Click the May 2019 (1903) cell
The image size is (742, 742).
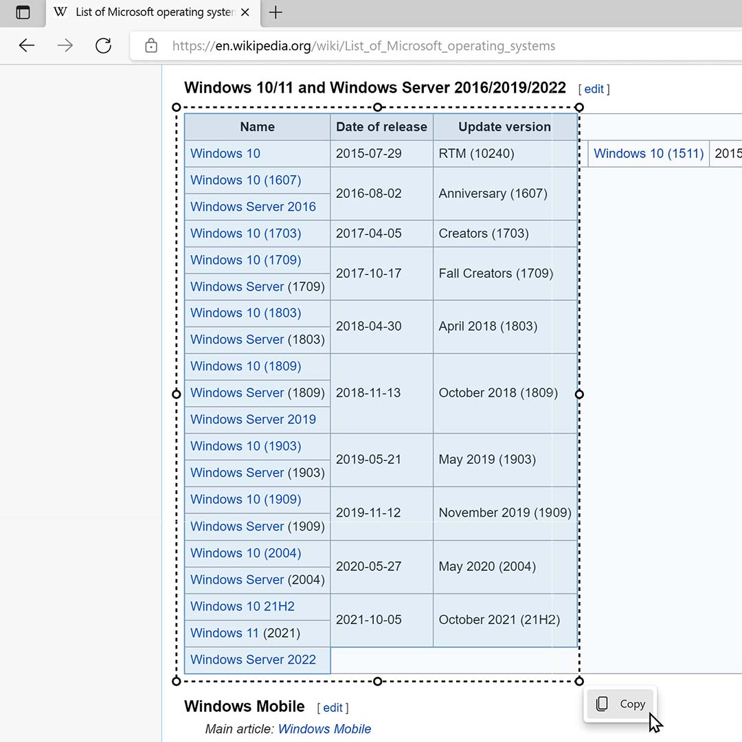click(505, 459)
